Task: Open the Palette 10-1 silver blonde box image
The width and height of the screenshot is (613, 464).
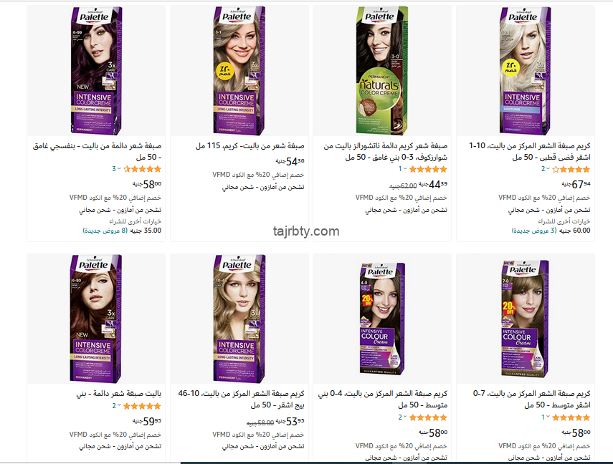Action: pos(525,70)
